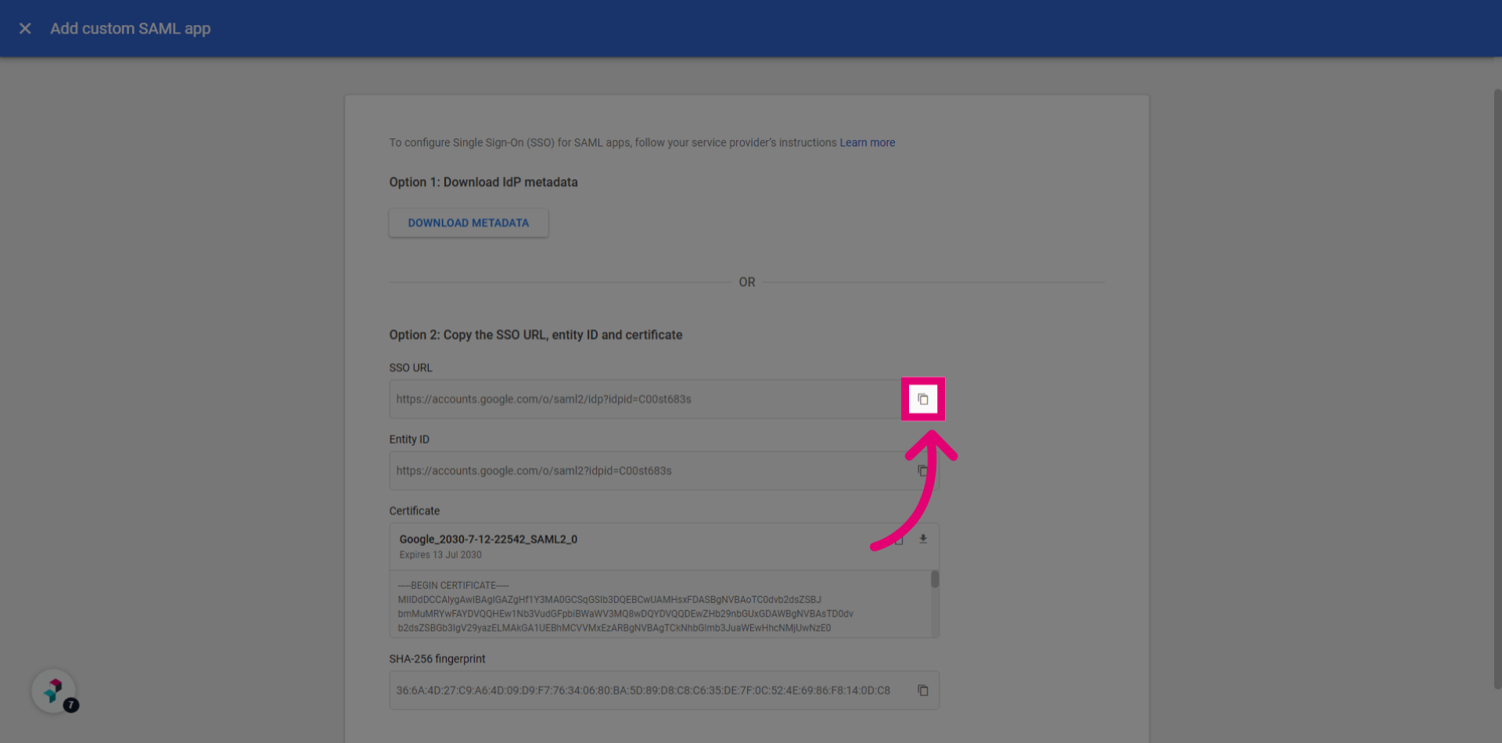Click the page vertical scrollbar
This screenshot has width=1502, height=743.
[x=1497, y=389]
